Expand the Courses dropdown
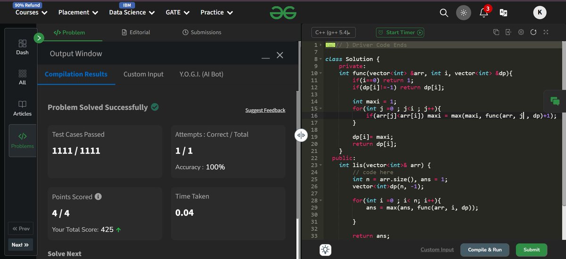Image resolution: width=566 pixels, height=259 pixels. pyautogui.click(x=32, y=12)
